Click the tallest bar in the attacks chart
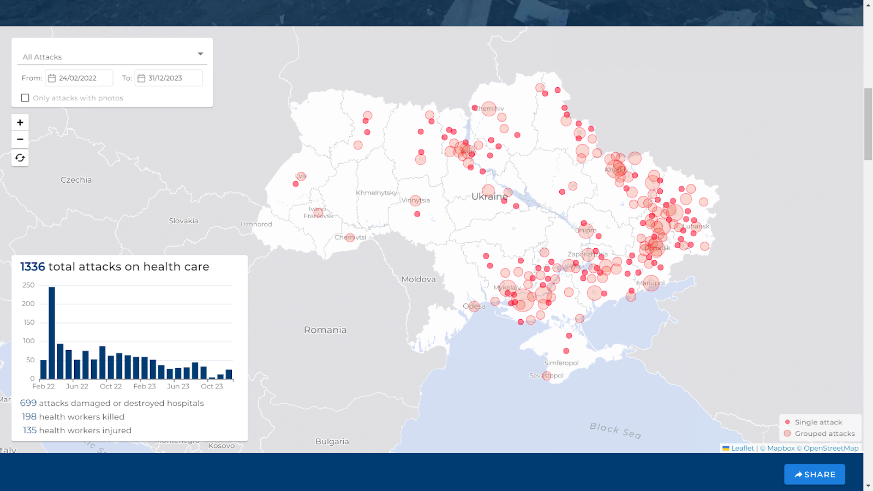Image resolution: width=873 pixels, height=491 pixels. (x=52, y=333)
